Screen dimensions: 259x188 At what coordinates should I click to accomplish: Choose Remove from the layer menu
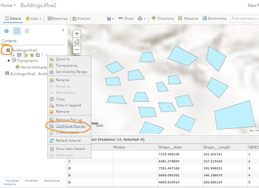[x=69, y=111]
